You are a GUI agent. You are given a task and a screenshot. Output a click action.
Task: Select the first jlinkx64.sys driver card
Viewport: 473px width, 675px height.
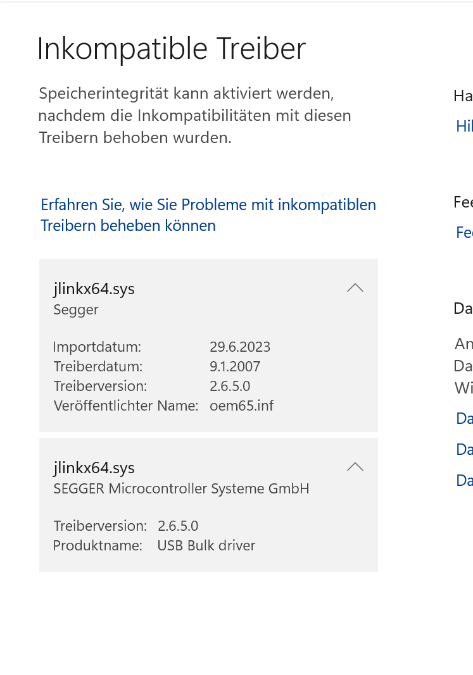(x=190, y=345)
